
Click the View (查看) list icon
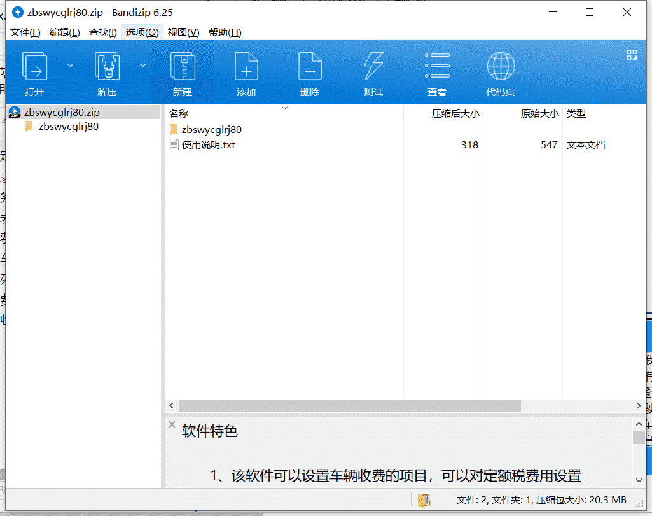pyautogui.click(x=437, y=66)
